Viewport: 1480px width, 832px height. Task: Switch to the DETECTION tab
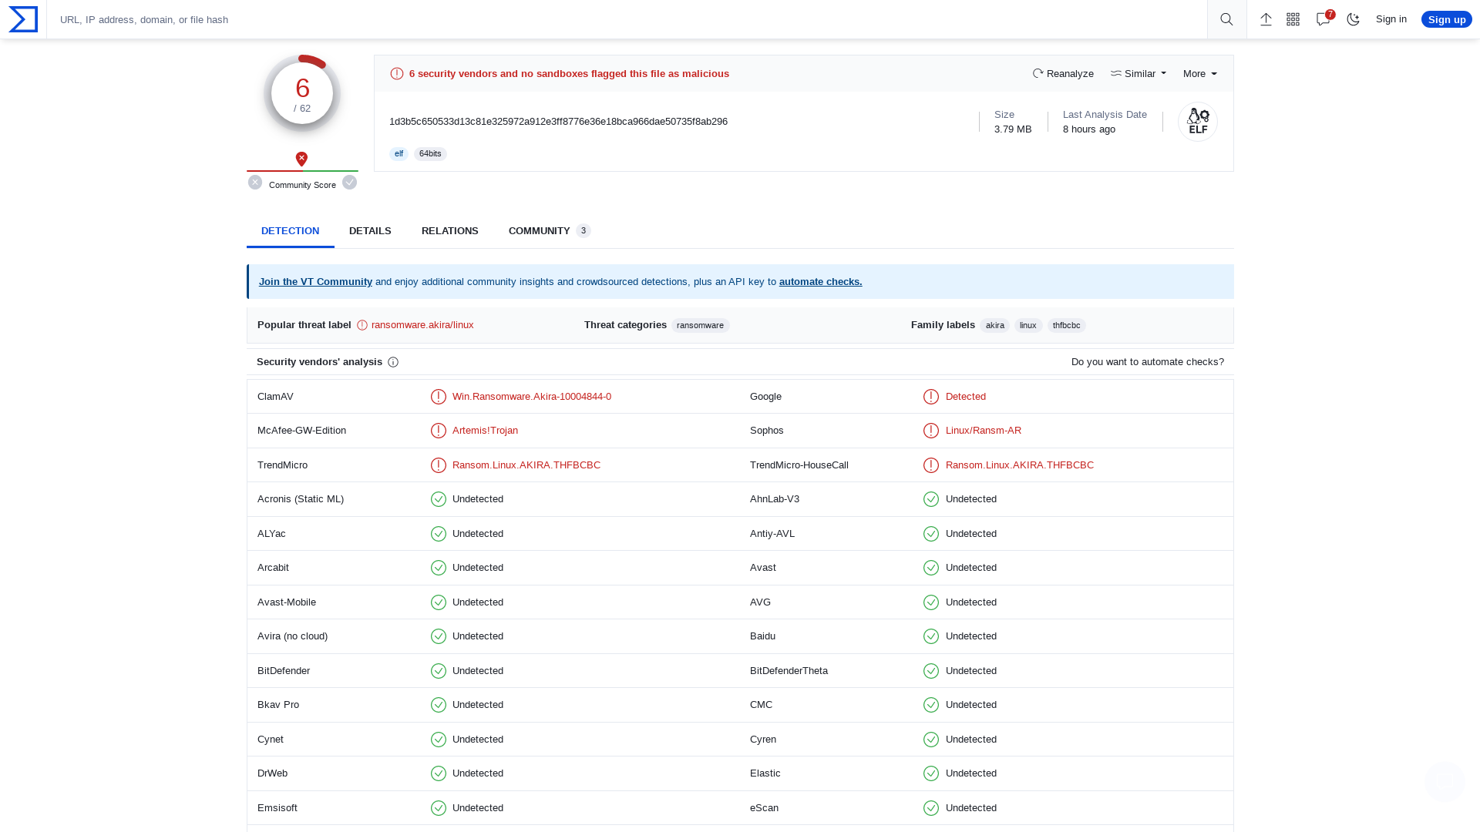click(x=290, y=231)
